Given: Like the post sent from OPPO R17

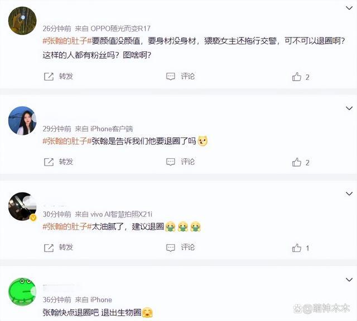Looking at the screenshot, I should (297, 77).
